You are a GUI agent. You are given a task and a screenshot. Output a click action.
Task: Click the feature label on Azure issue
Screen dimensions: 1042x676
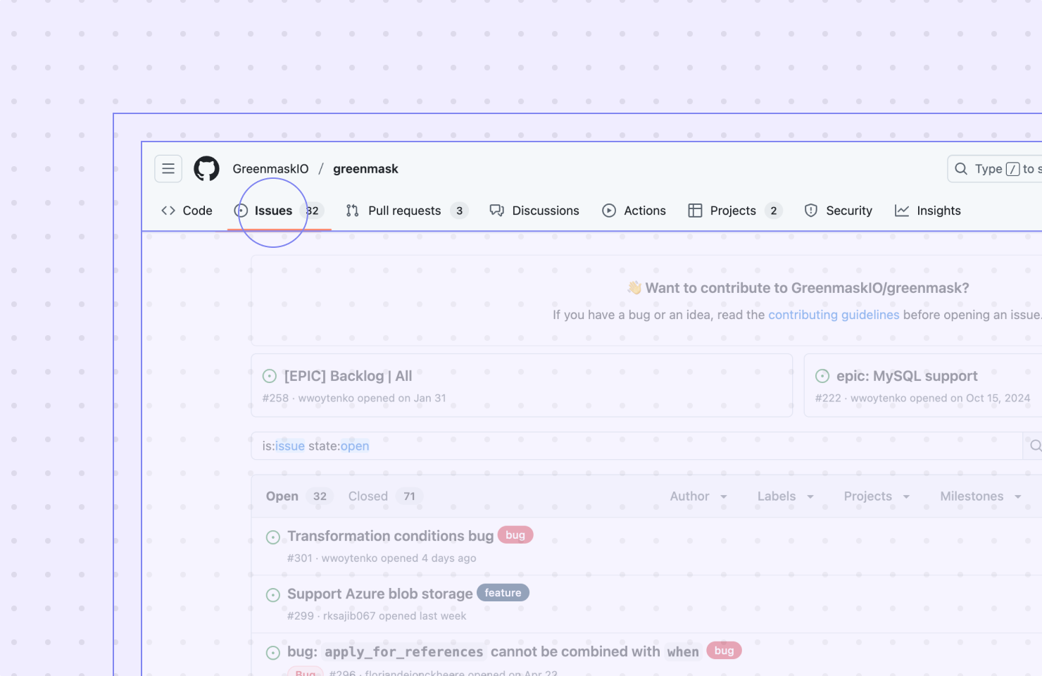pos(503,593)
